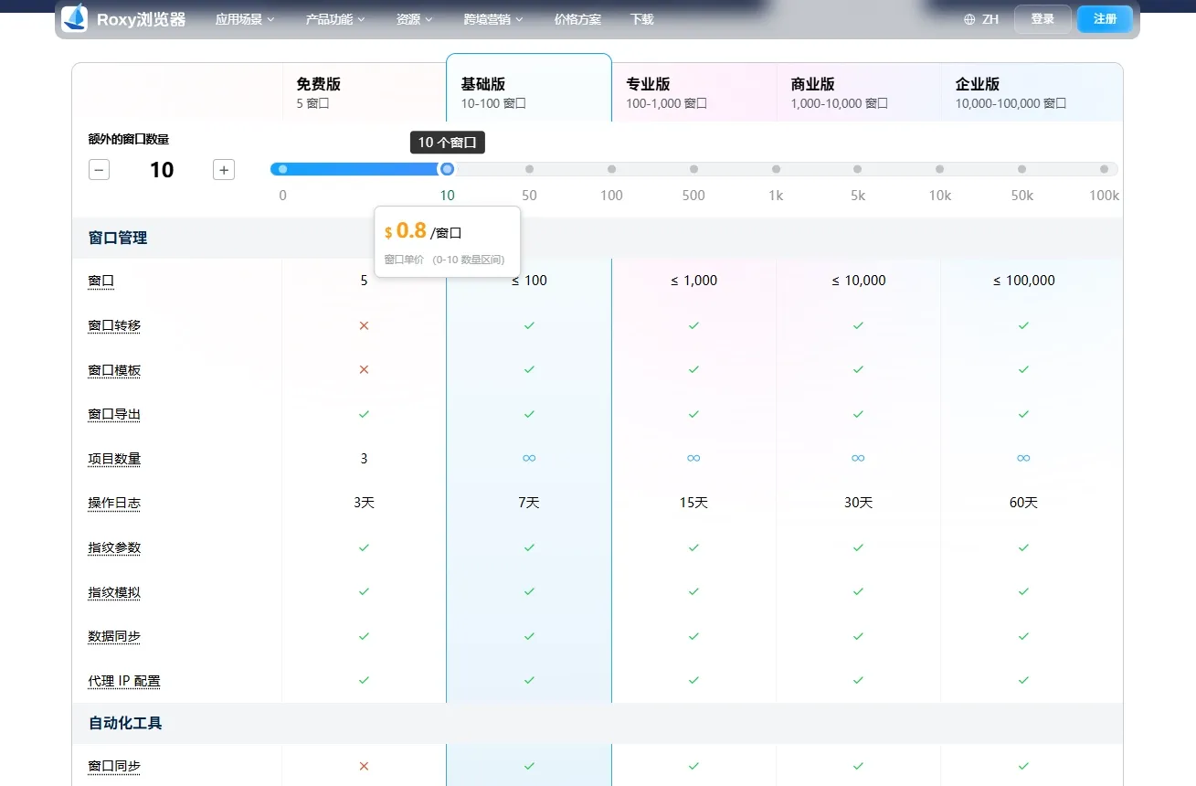Expand the 跨境营销 menu

493,19
